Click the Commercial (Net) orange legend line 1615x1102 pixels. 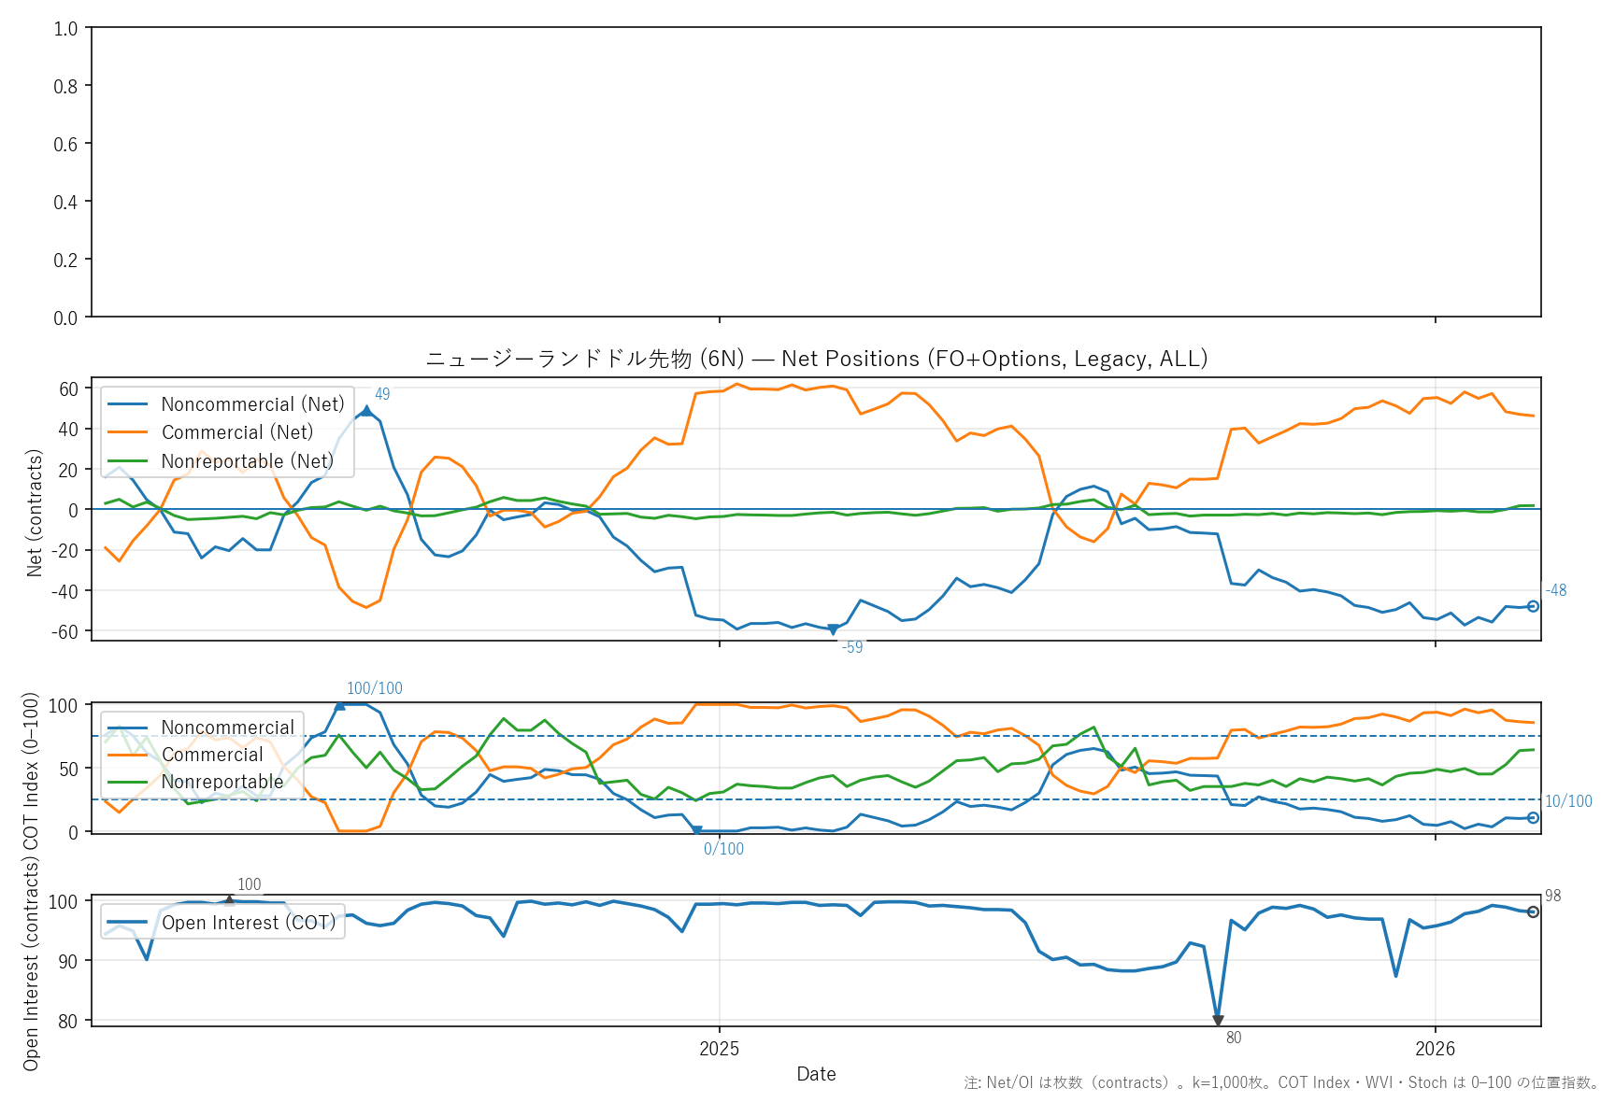point(128,432)
